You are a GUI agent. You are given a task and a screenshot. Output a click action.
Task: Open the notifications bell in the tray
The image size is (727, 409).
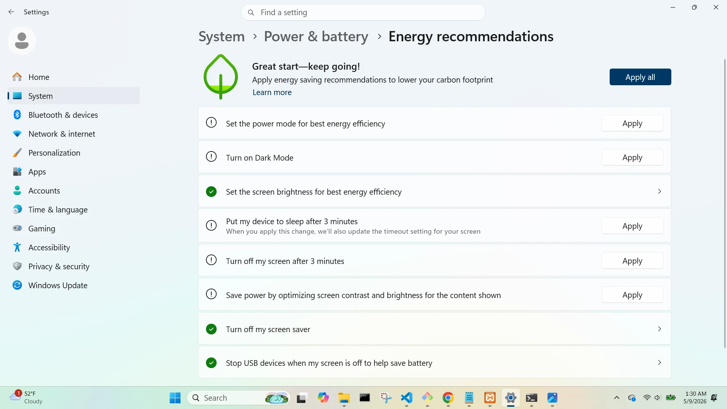(714, 398)
